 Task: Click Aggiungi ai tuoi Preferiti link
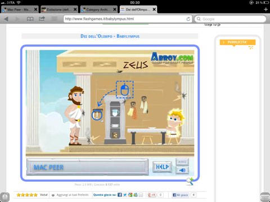click(73, 195)
